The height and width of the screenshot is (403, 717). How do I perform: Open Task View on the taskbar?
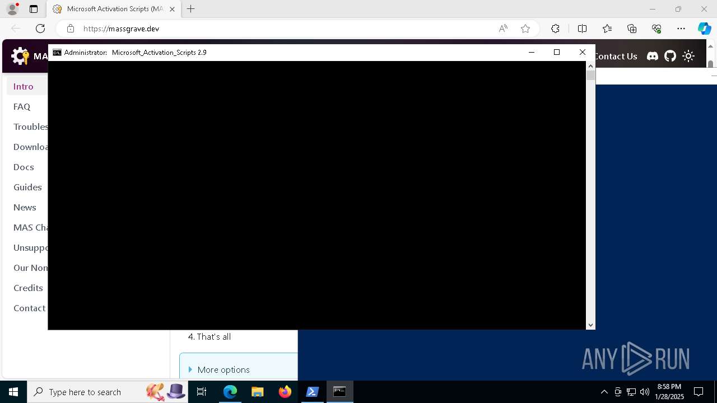202,392
